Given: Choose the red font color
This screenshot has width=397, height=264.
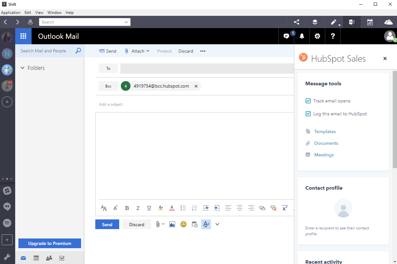Looking at the screenshot, I should pos(172,208).
